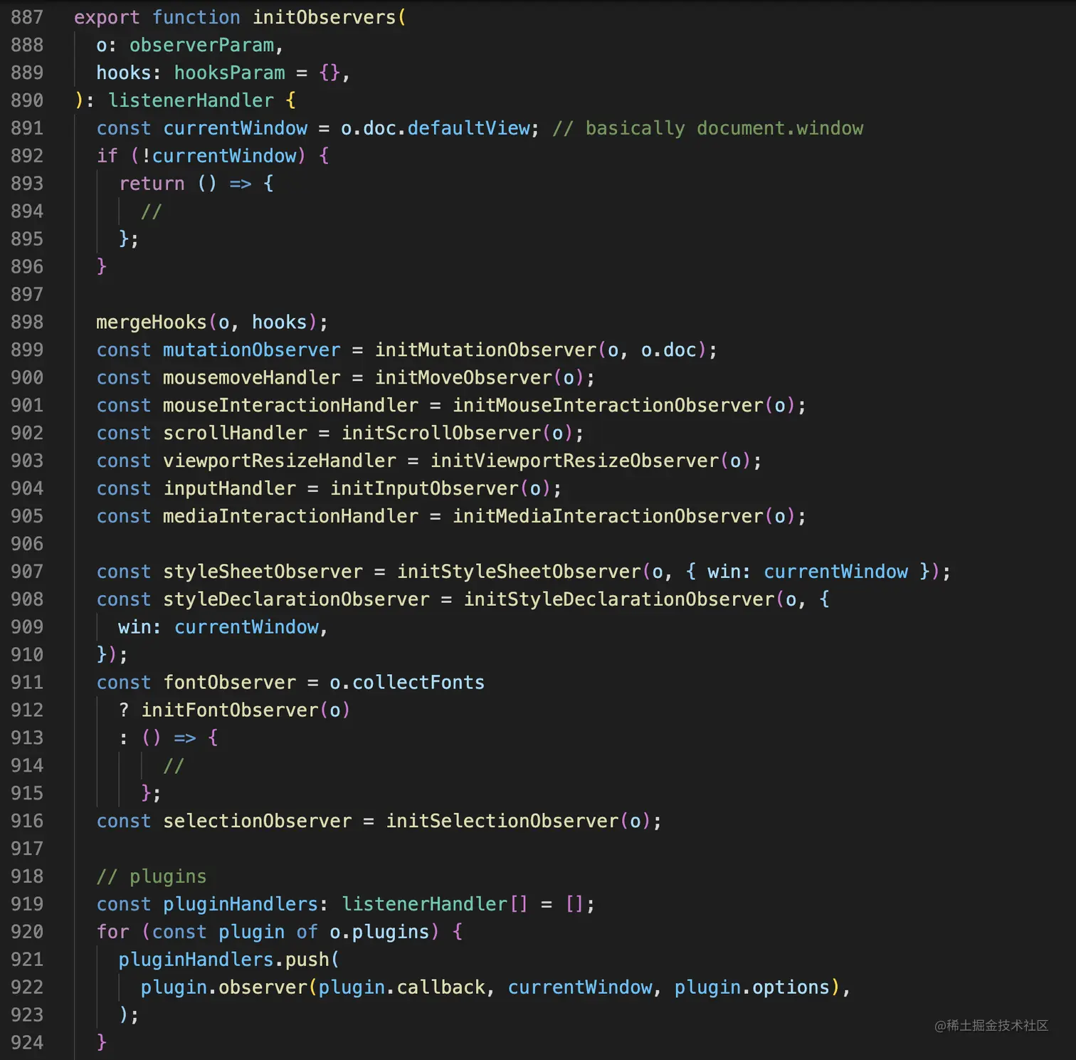The height and width of the screenshot is (1060, 1076).
Task: Click pluginHandlers declaration on line 919
Action: point(241,906)
